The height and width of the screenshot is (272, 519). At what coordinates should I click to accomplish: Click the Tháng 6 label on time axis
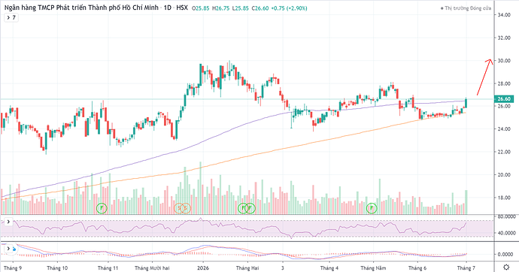point(417,267)
